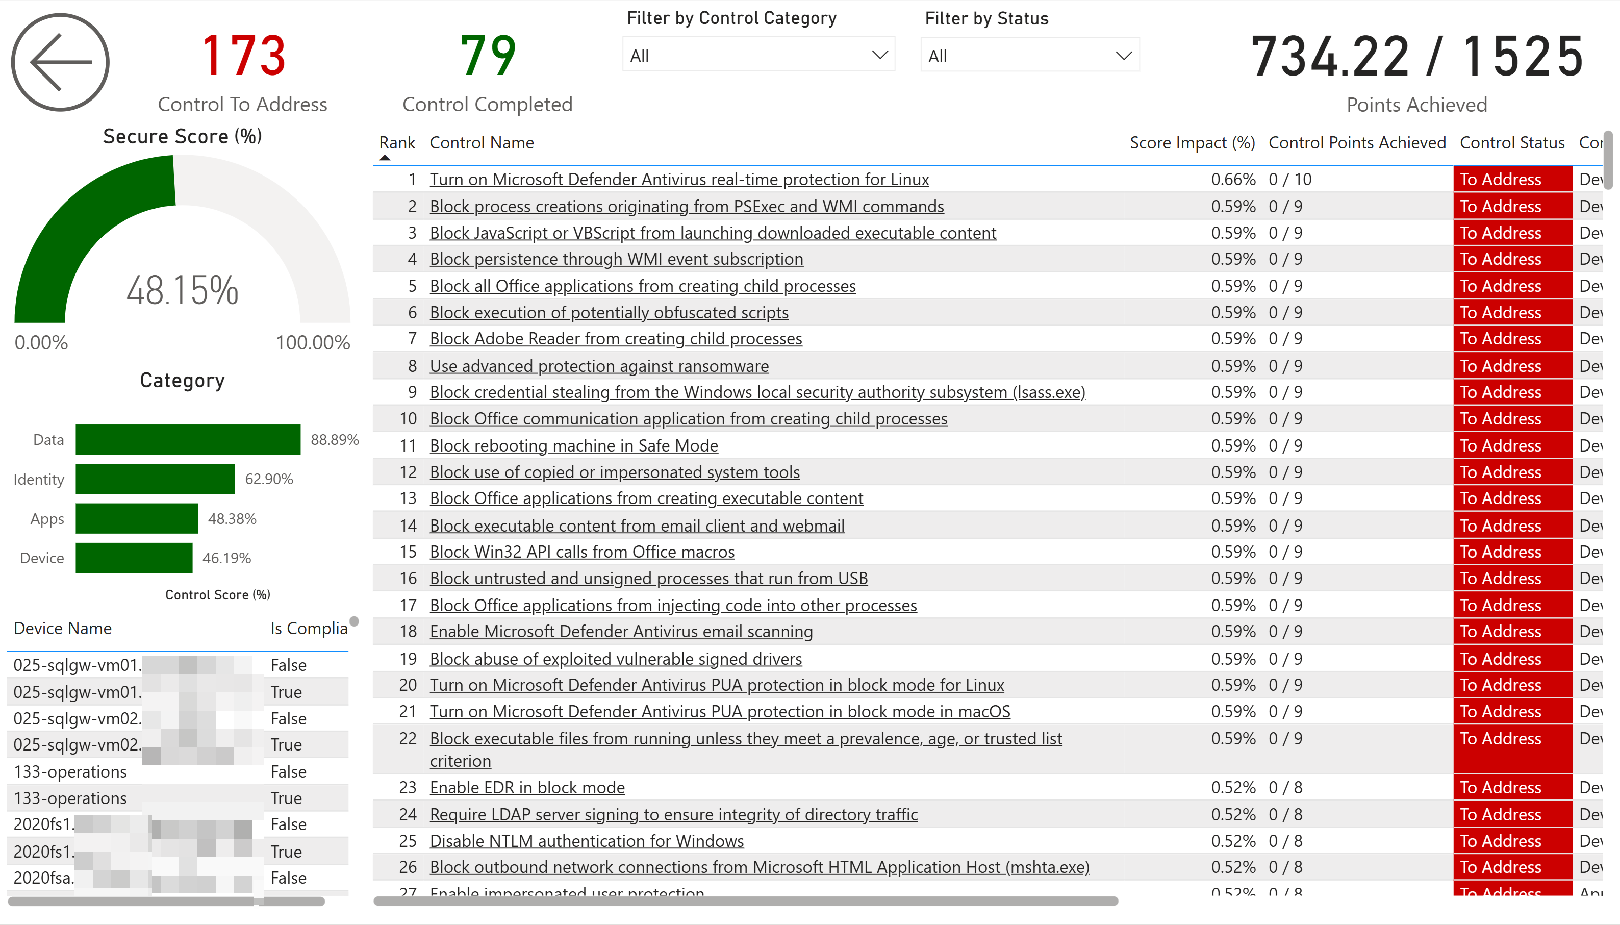Image resolution: width=1620 pixels, height=925 pixels.
Task: Sort by Control Points Achieved header
Action: click(x=1357, y=143)
